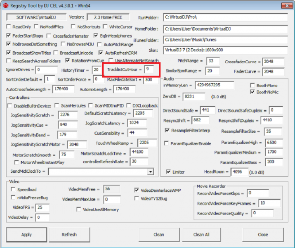Uncheck BoothNoMic checkbox

253,92
